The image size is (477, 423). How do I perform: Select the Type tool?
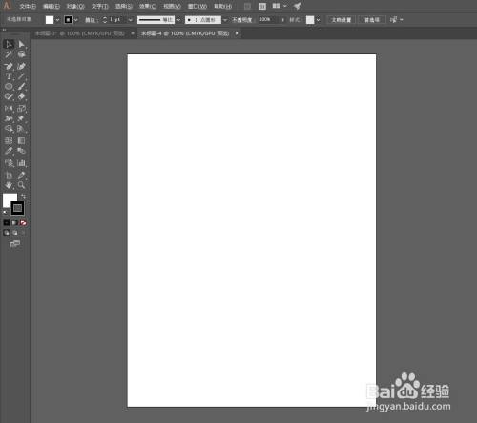coord(9,76)
